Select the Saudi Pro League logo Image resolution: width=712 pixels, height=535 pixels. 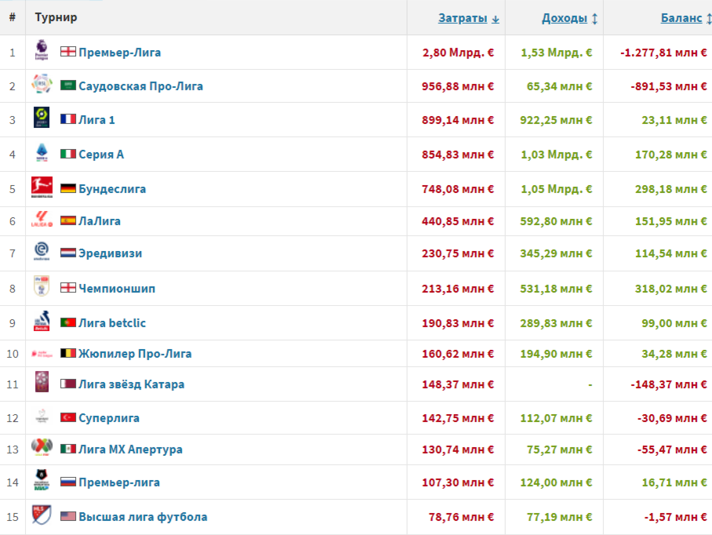click(x=42, y=84)
